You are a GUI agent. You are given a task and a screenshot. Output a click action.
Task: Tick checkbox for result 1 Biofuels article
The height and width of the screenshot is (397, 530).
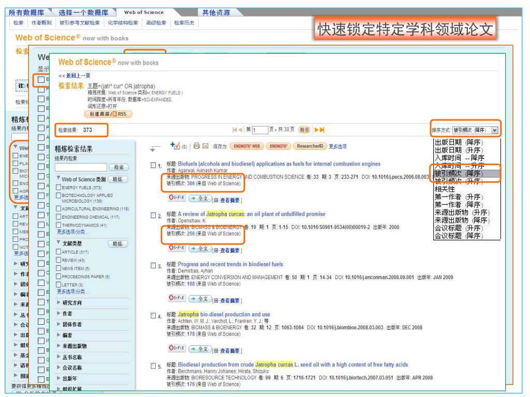153,165
